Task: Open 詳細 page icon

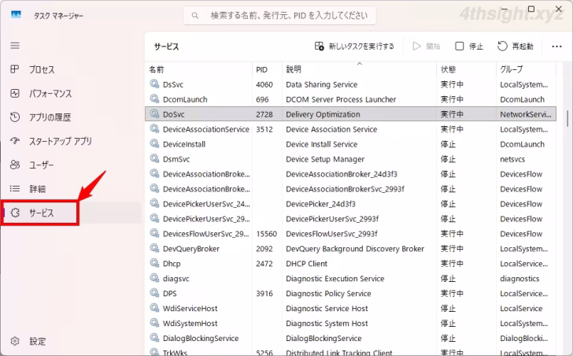Action: [15, 188]
